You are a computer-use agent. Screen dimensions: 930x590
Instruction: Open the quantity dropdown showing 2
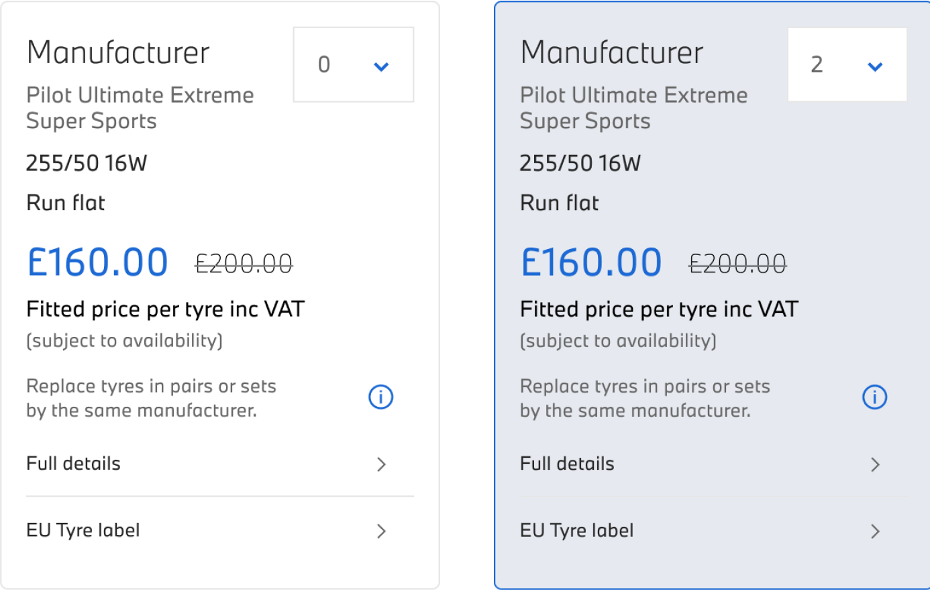[x=847, y=64]
